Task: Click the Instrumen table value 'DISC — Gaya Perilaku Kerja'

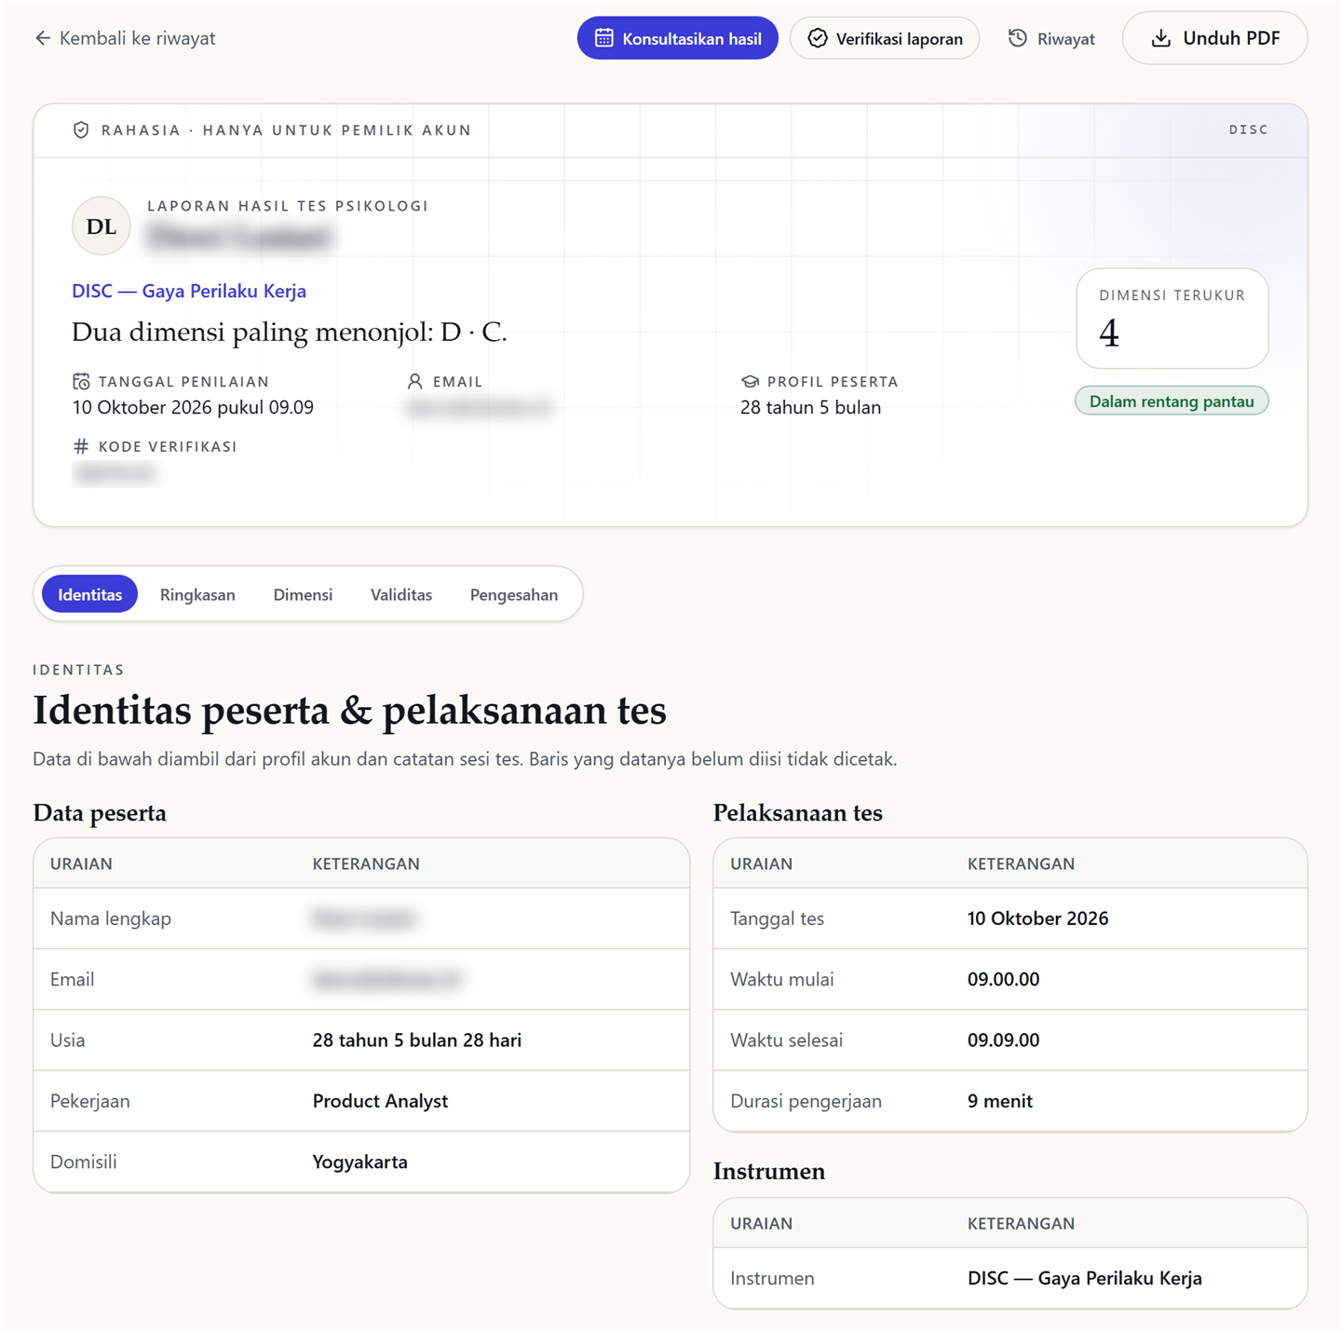Action: pyautogui.click(x=1085, y=1279)
